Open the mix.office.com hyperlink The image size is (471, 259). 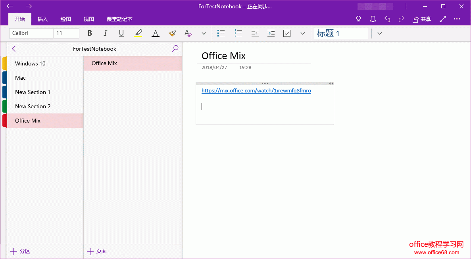click(256, 90)
